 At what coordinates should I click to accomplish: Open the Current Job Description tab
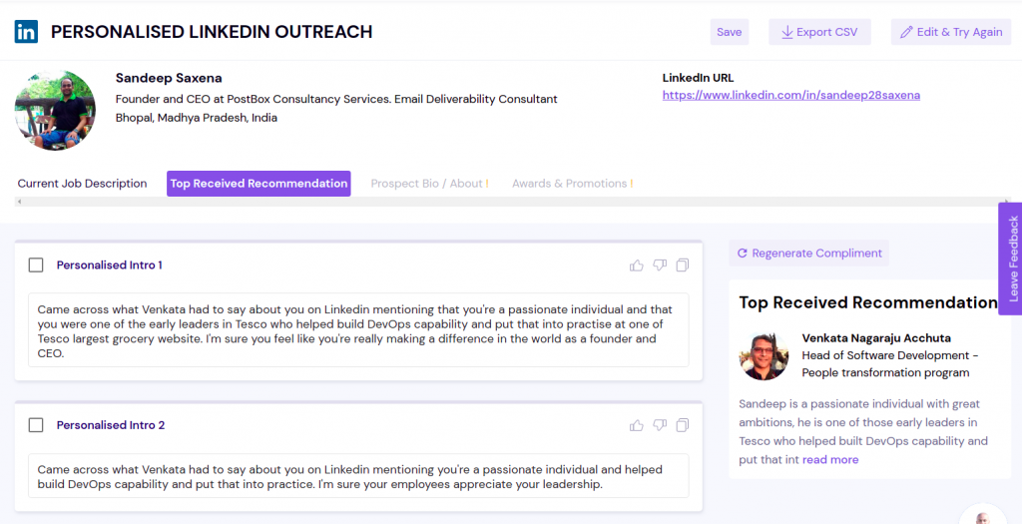click(x=82, y=183)
